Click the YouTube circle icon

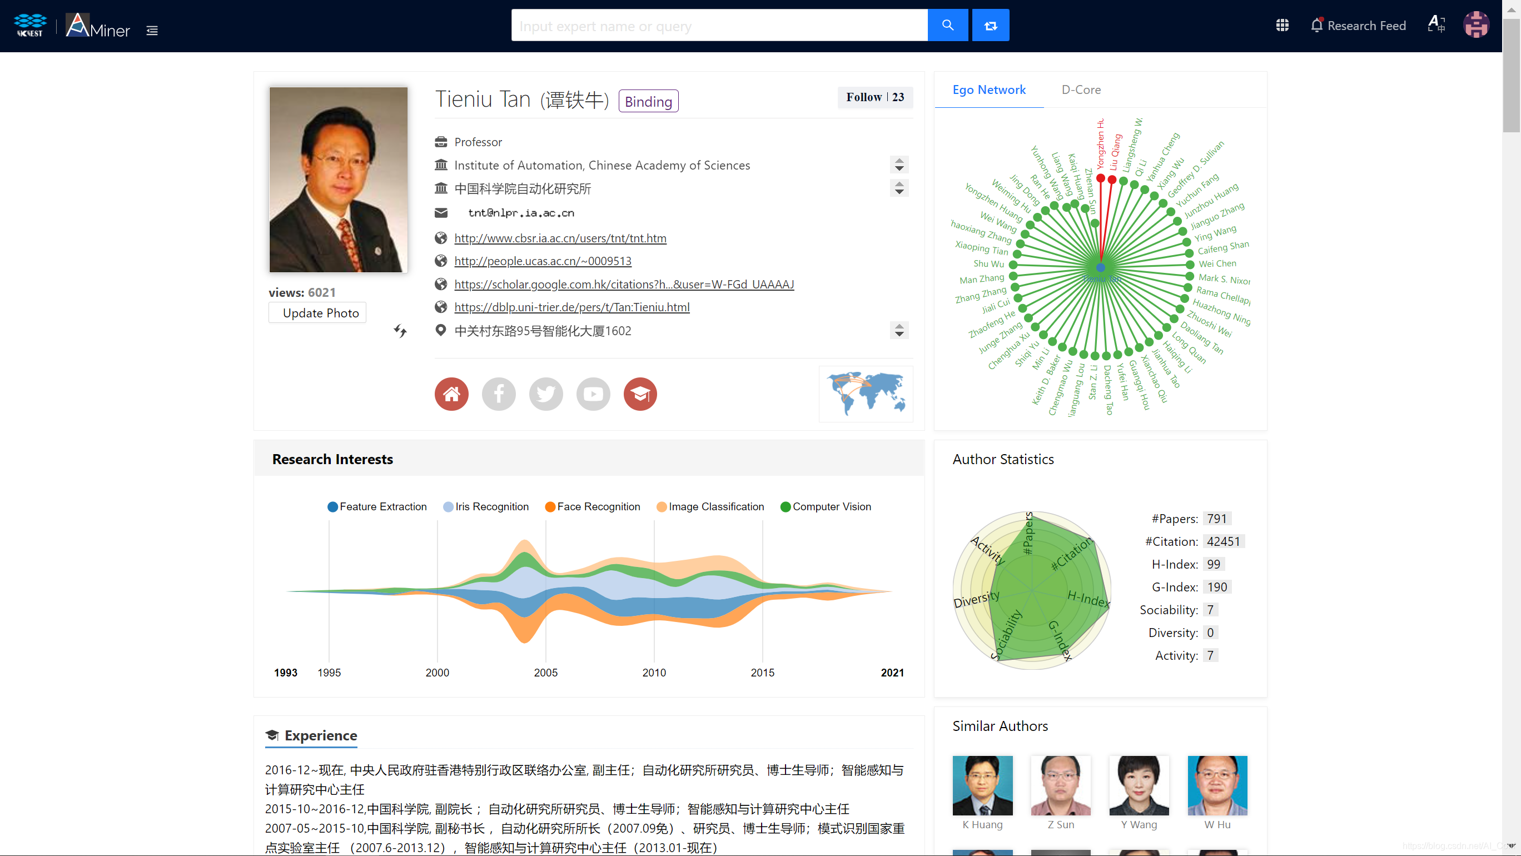[x=593, y=394]
